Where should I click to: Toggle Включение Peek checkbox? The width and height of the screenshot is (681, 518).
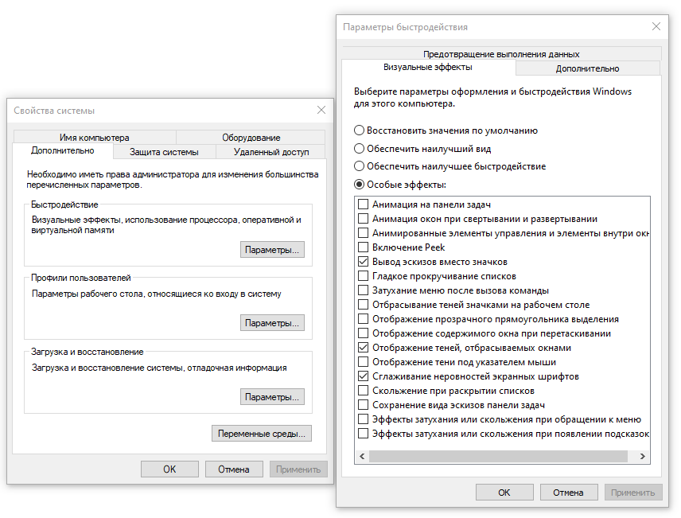pos(364,247)
